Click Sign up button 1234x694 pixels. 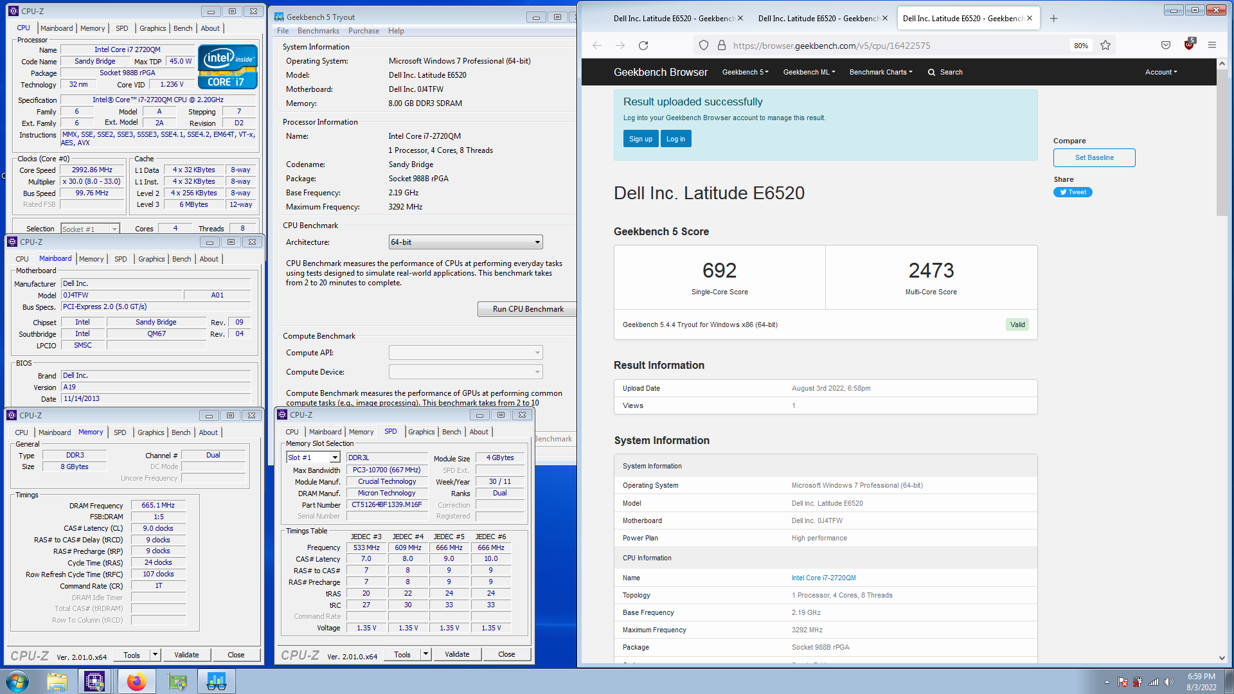(x=641, y=139)
